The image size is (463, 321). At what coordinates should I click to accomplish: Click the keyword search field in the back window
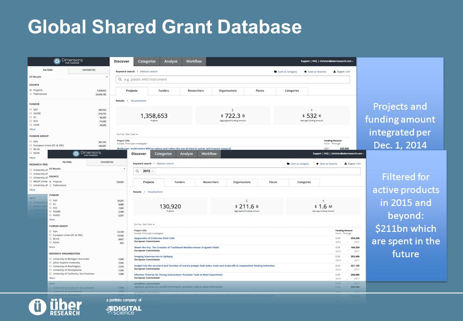[x=233, y=79]
